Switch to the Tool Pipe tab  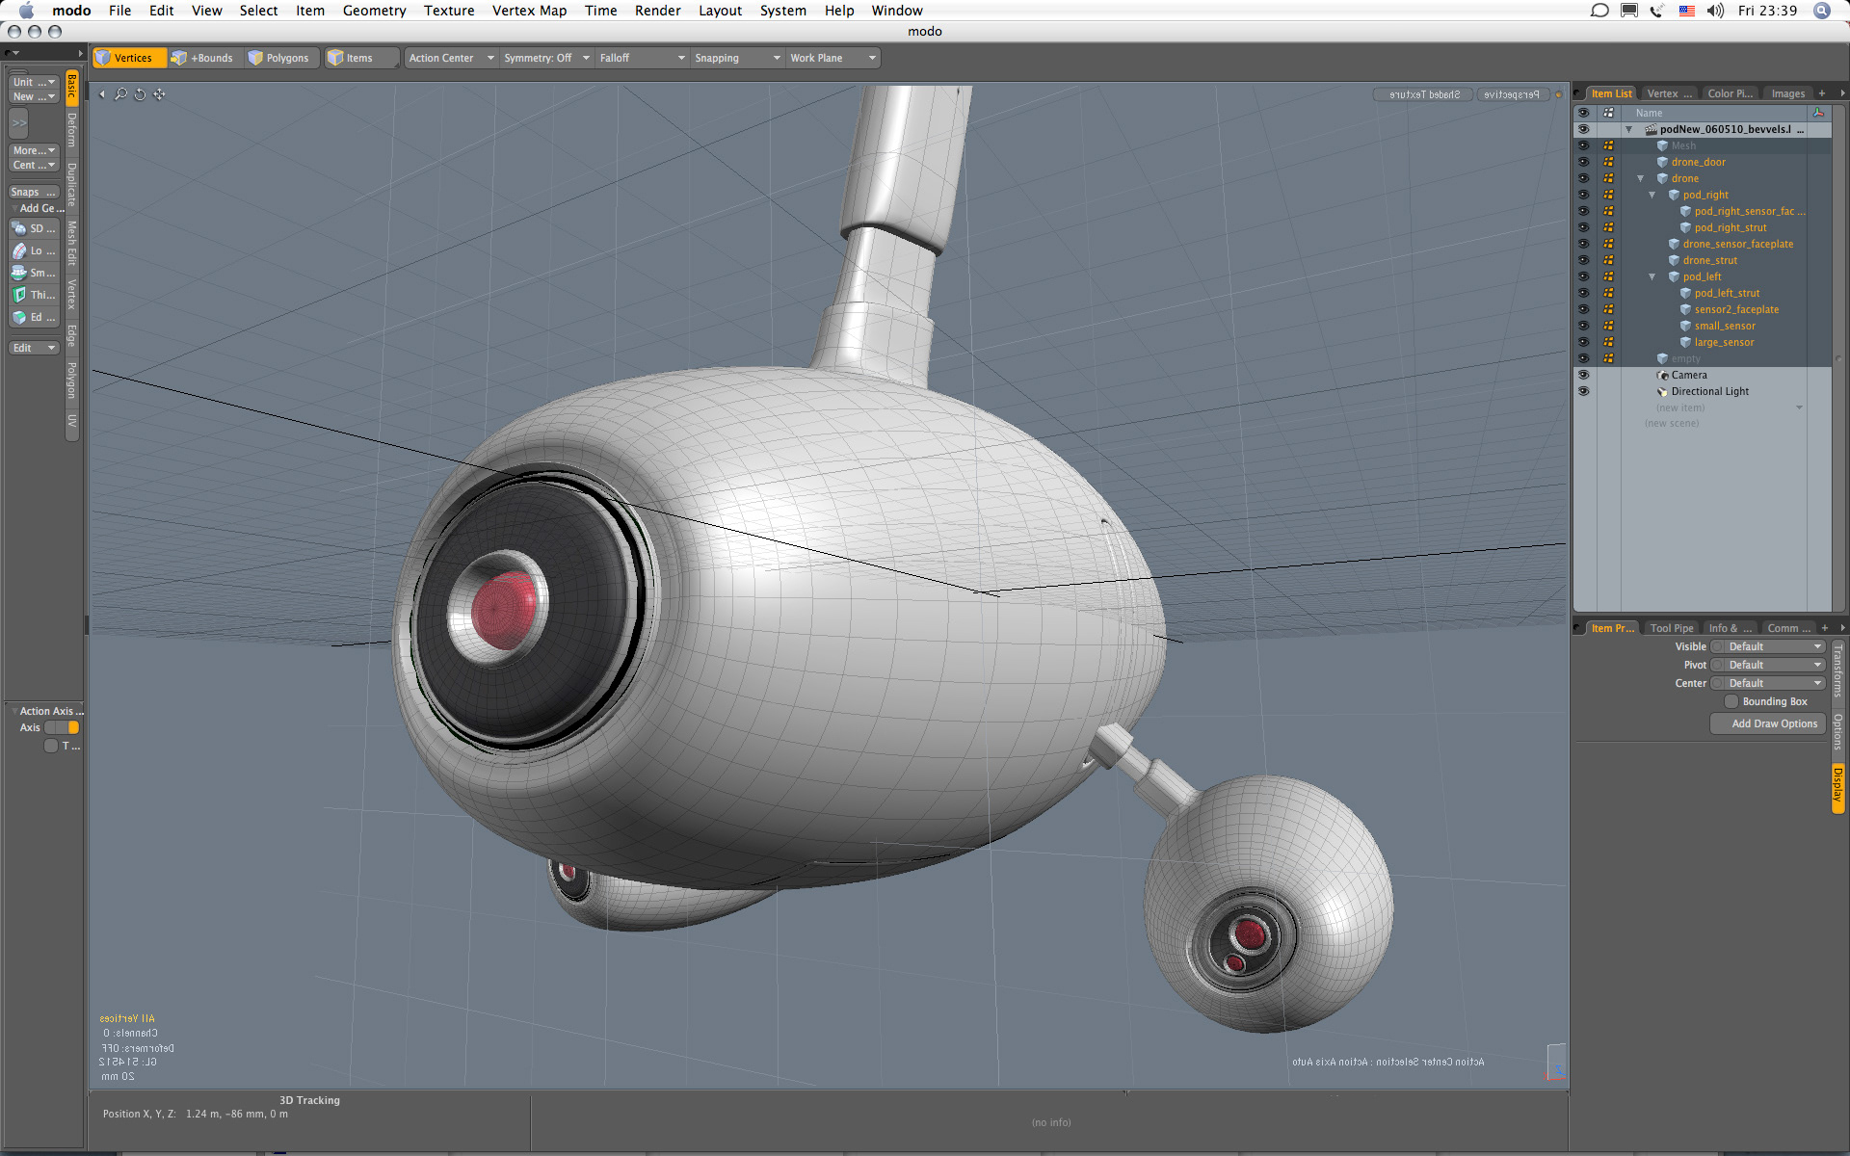(1671, 628)
